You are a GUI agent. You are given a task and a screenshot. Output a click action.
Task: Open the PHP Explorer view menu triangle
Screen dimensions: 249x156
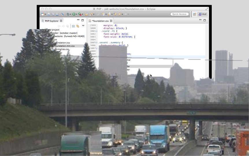click(83, 26)
